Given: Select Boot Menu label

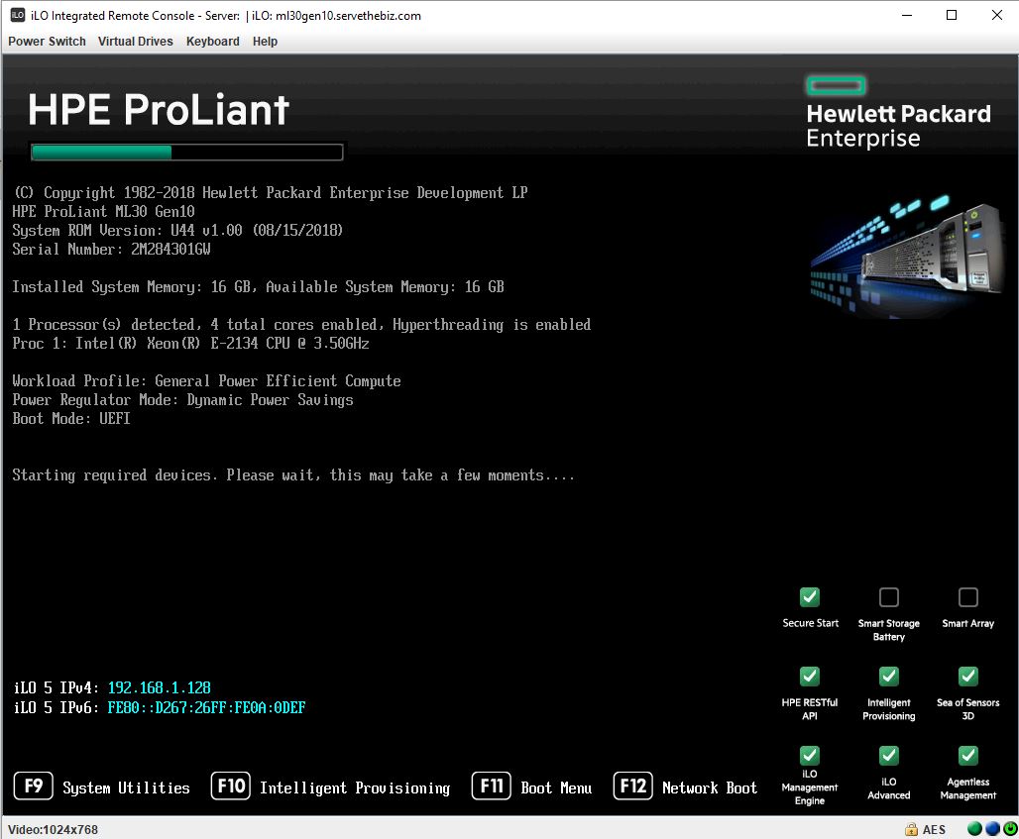Looking at the screenshot, I should click(x=556, y=787).
